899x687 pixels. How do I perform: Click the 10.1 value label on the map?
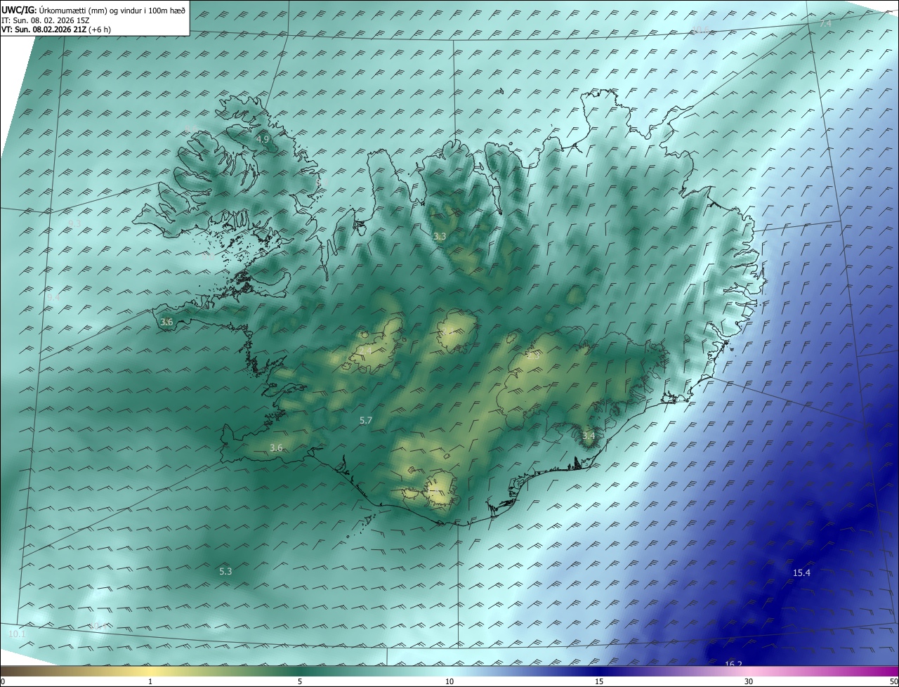17,634
